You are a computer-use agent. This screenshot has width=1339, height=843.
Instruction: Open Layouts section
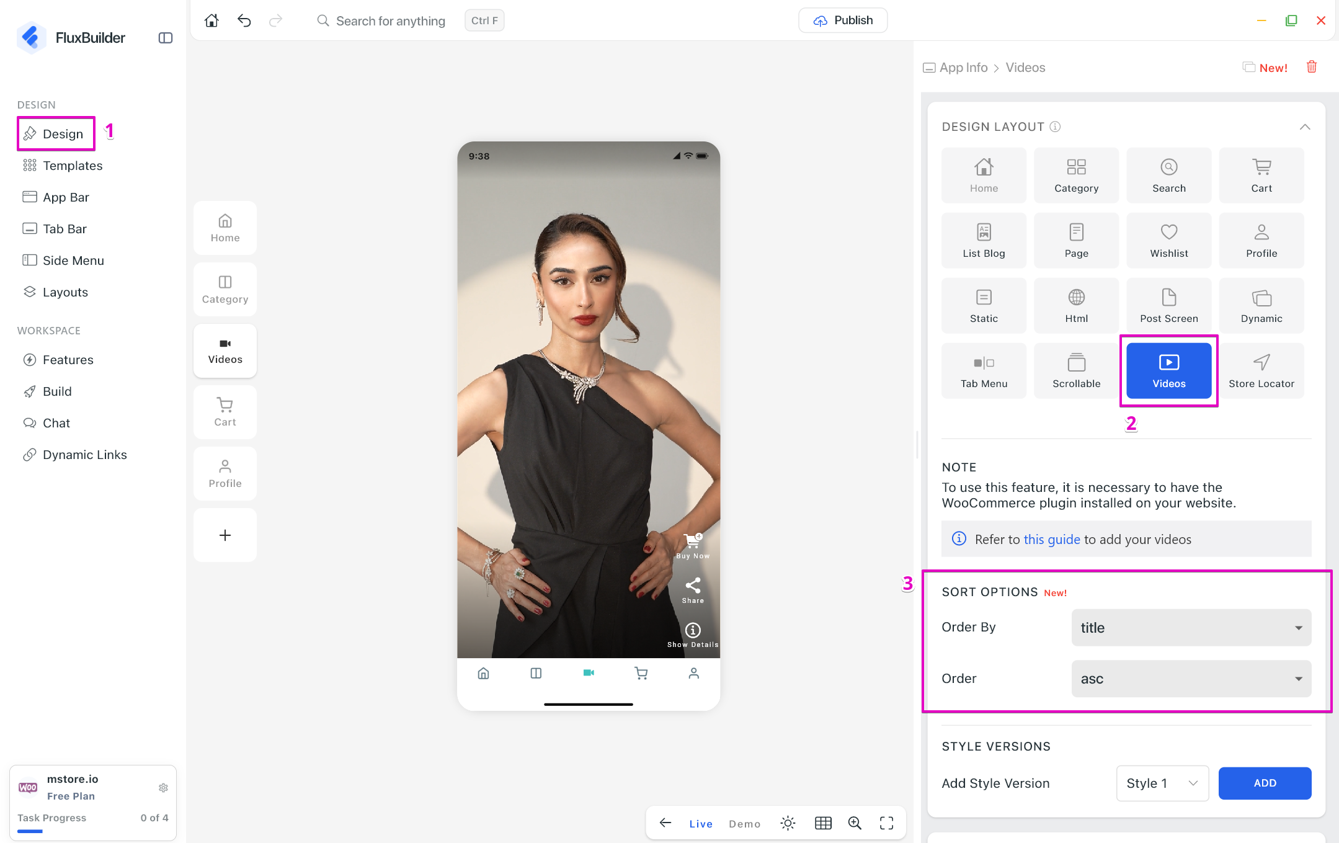point(55,292)
